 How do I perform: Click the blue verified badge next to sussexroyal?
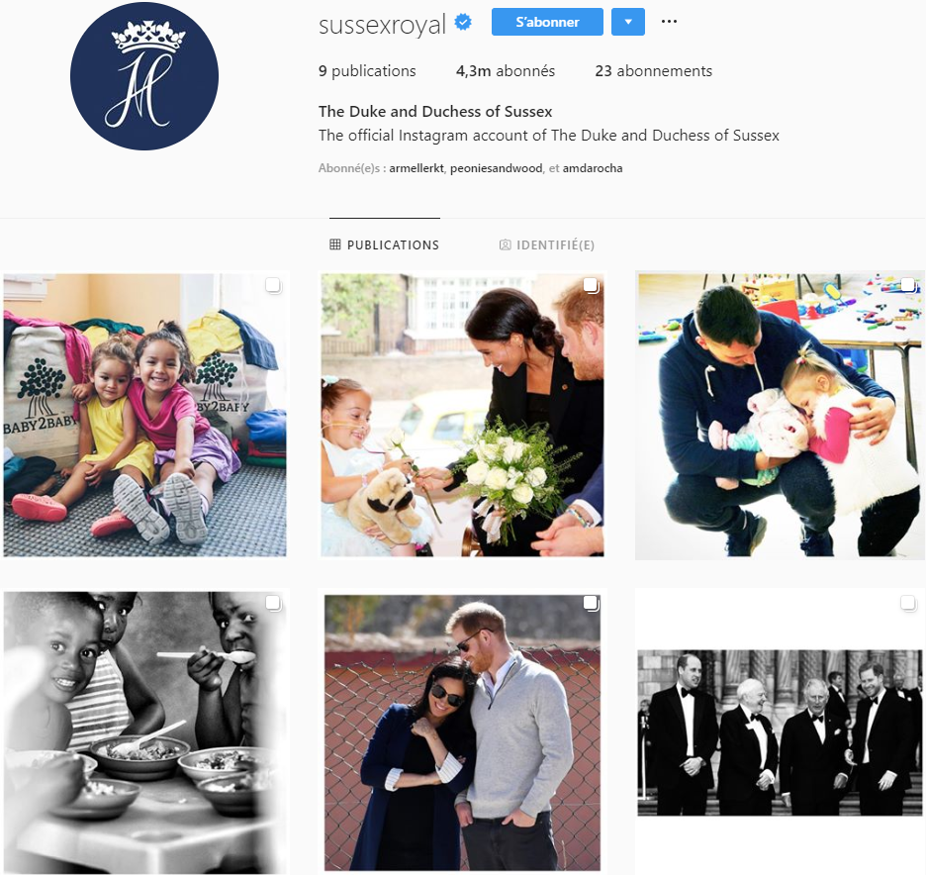463,23
